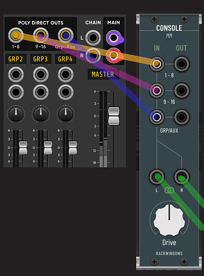
Task: Click the Chain R input jack
Action: [x=93, y=55]
